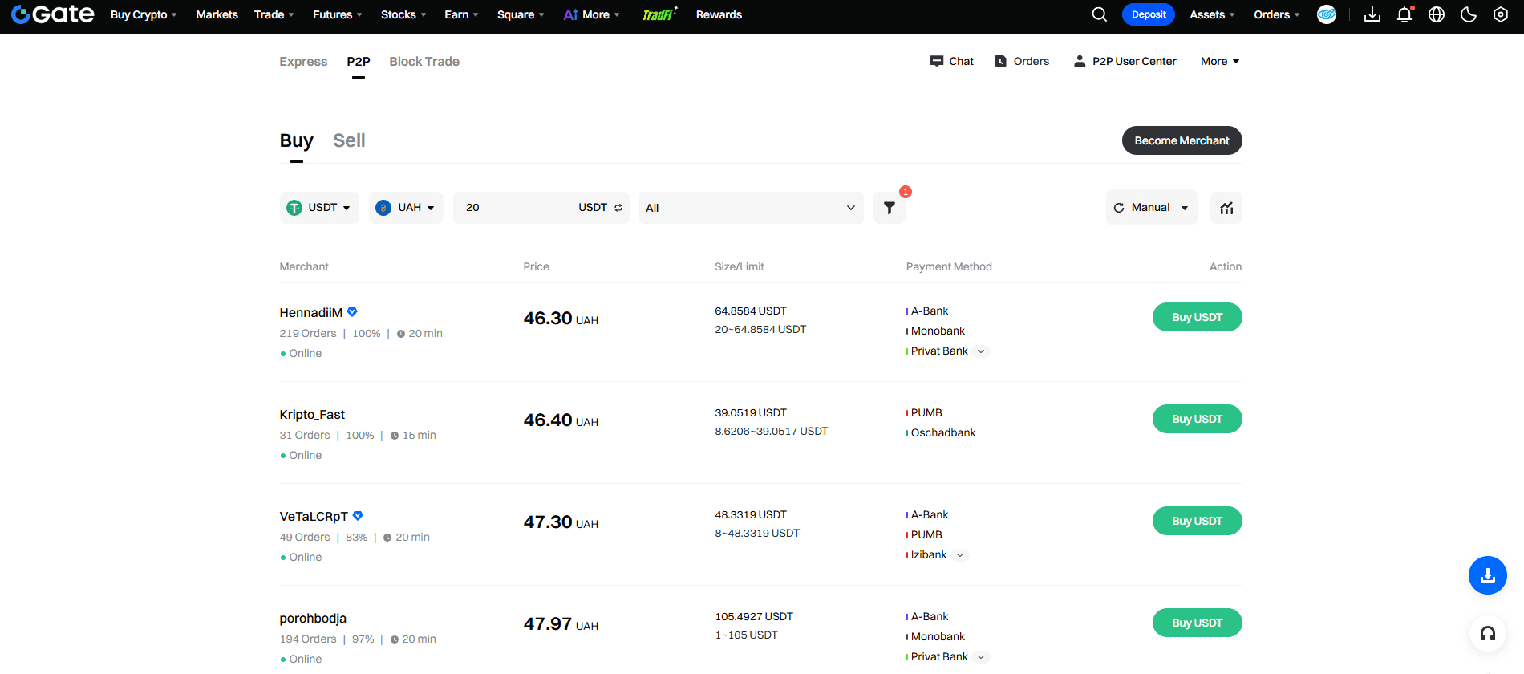This screenshot has width=1524, height=674.
Task: Go to Markets
Action: point(217,14)
